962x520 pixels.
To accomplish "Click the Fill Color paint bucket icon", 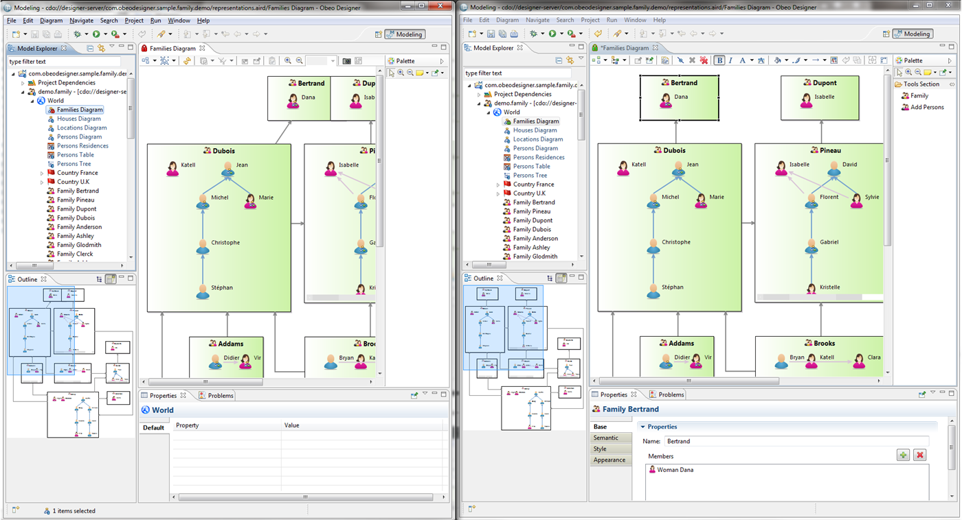I will (x=778, y=60).
